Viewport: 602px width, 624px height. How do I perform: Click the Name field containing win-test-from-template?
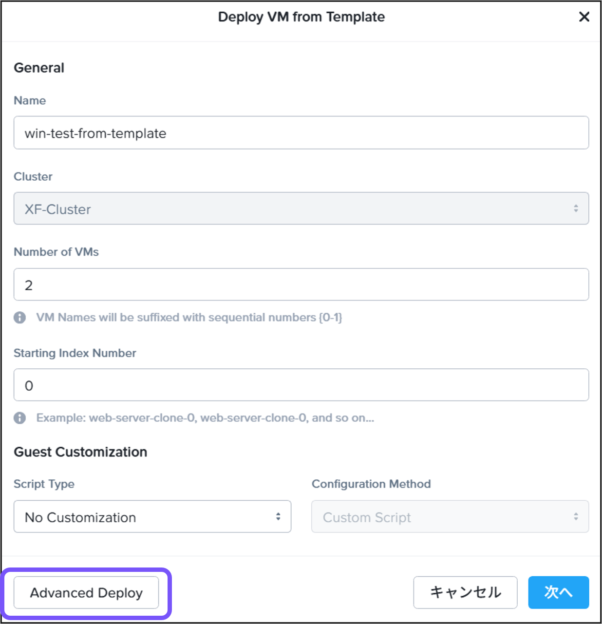(x=301, y=132)
